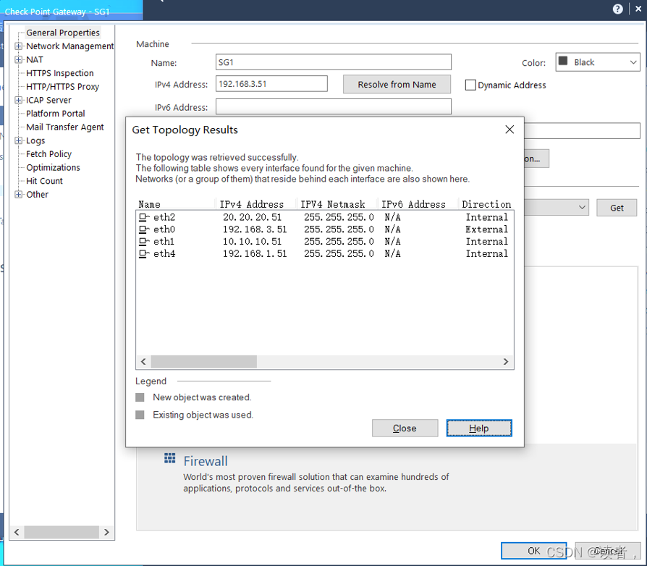The height and width of the screenshot is (566, 647).
Task: Click the Resolve from Name button
Action: tap(397, 84)
